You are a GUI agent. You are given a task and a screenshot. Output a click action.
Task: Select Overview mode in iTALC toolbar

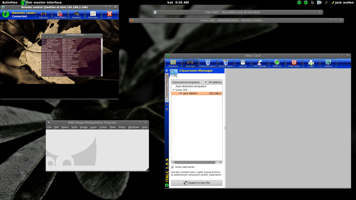[x=190, y=63]
